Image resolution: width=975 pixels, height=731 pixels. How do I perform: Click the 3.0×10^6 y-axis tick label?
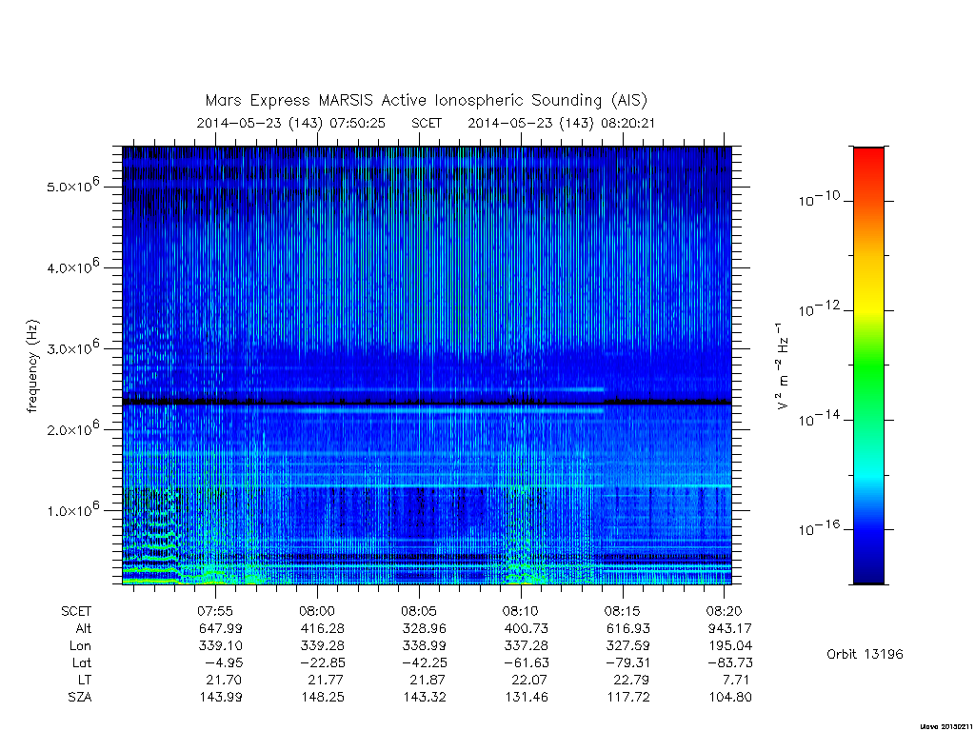pos(72,347)
